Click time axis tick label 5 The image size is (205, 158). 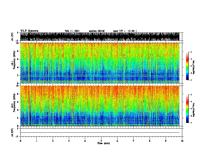tap(101, 141)
